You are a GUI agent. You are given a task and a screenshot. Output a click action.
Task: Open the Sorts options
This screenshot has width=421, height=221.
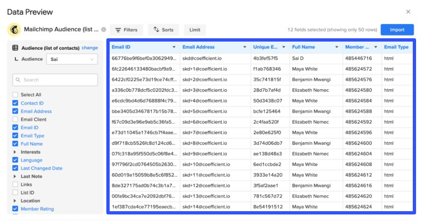163,30
